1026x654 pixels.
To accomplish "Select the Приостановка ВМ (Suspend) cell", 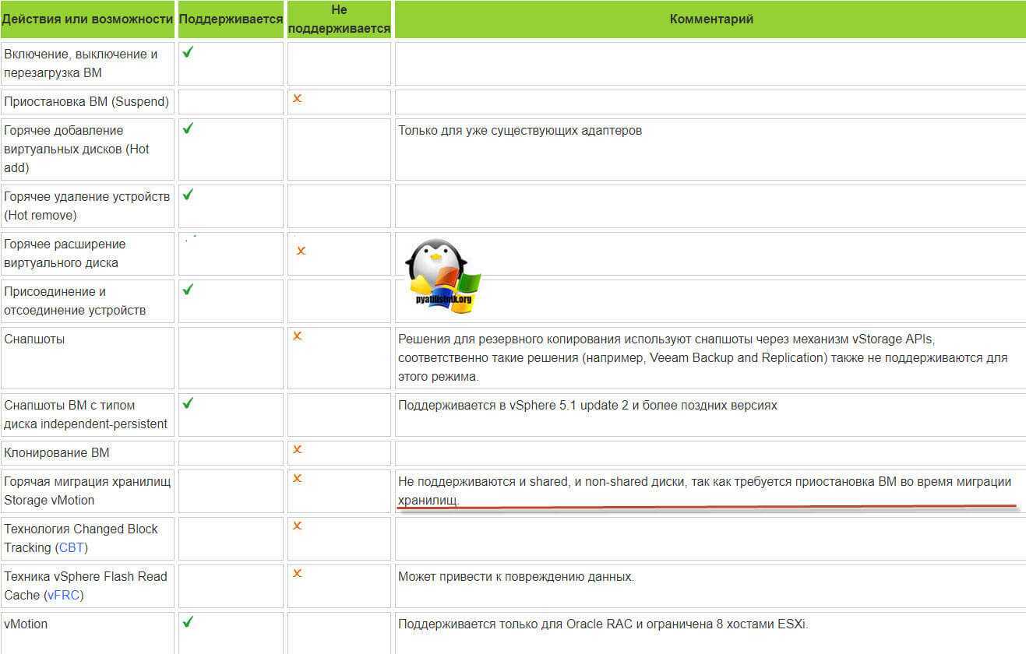I will coord(87,101).
